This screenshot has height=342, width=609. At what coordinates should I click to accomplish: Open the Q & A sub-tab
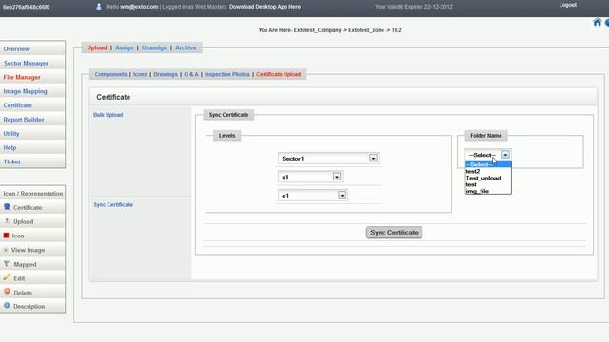(x=191, y=74)
